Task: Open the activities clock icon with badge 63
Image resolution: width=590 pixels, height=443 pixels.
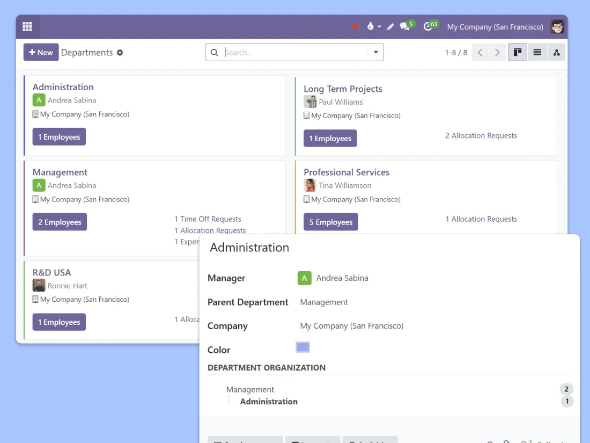Action: (429, 26)
